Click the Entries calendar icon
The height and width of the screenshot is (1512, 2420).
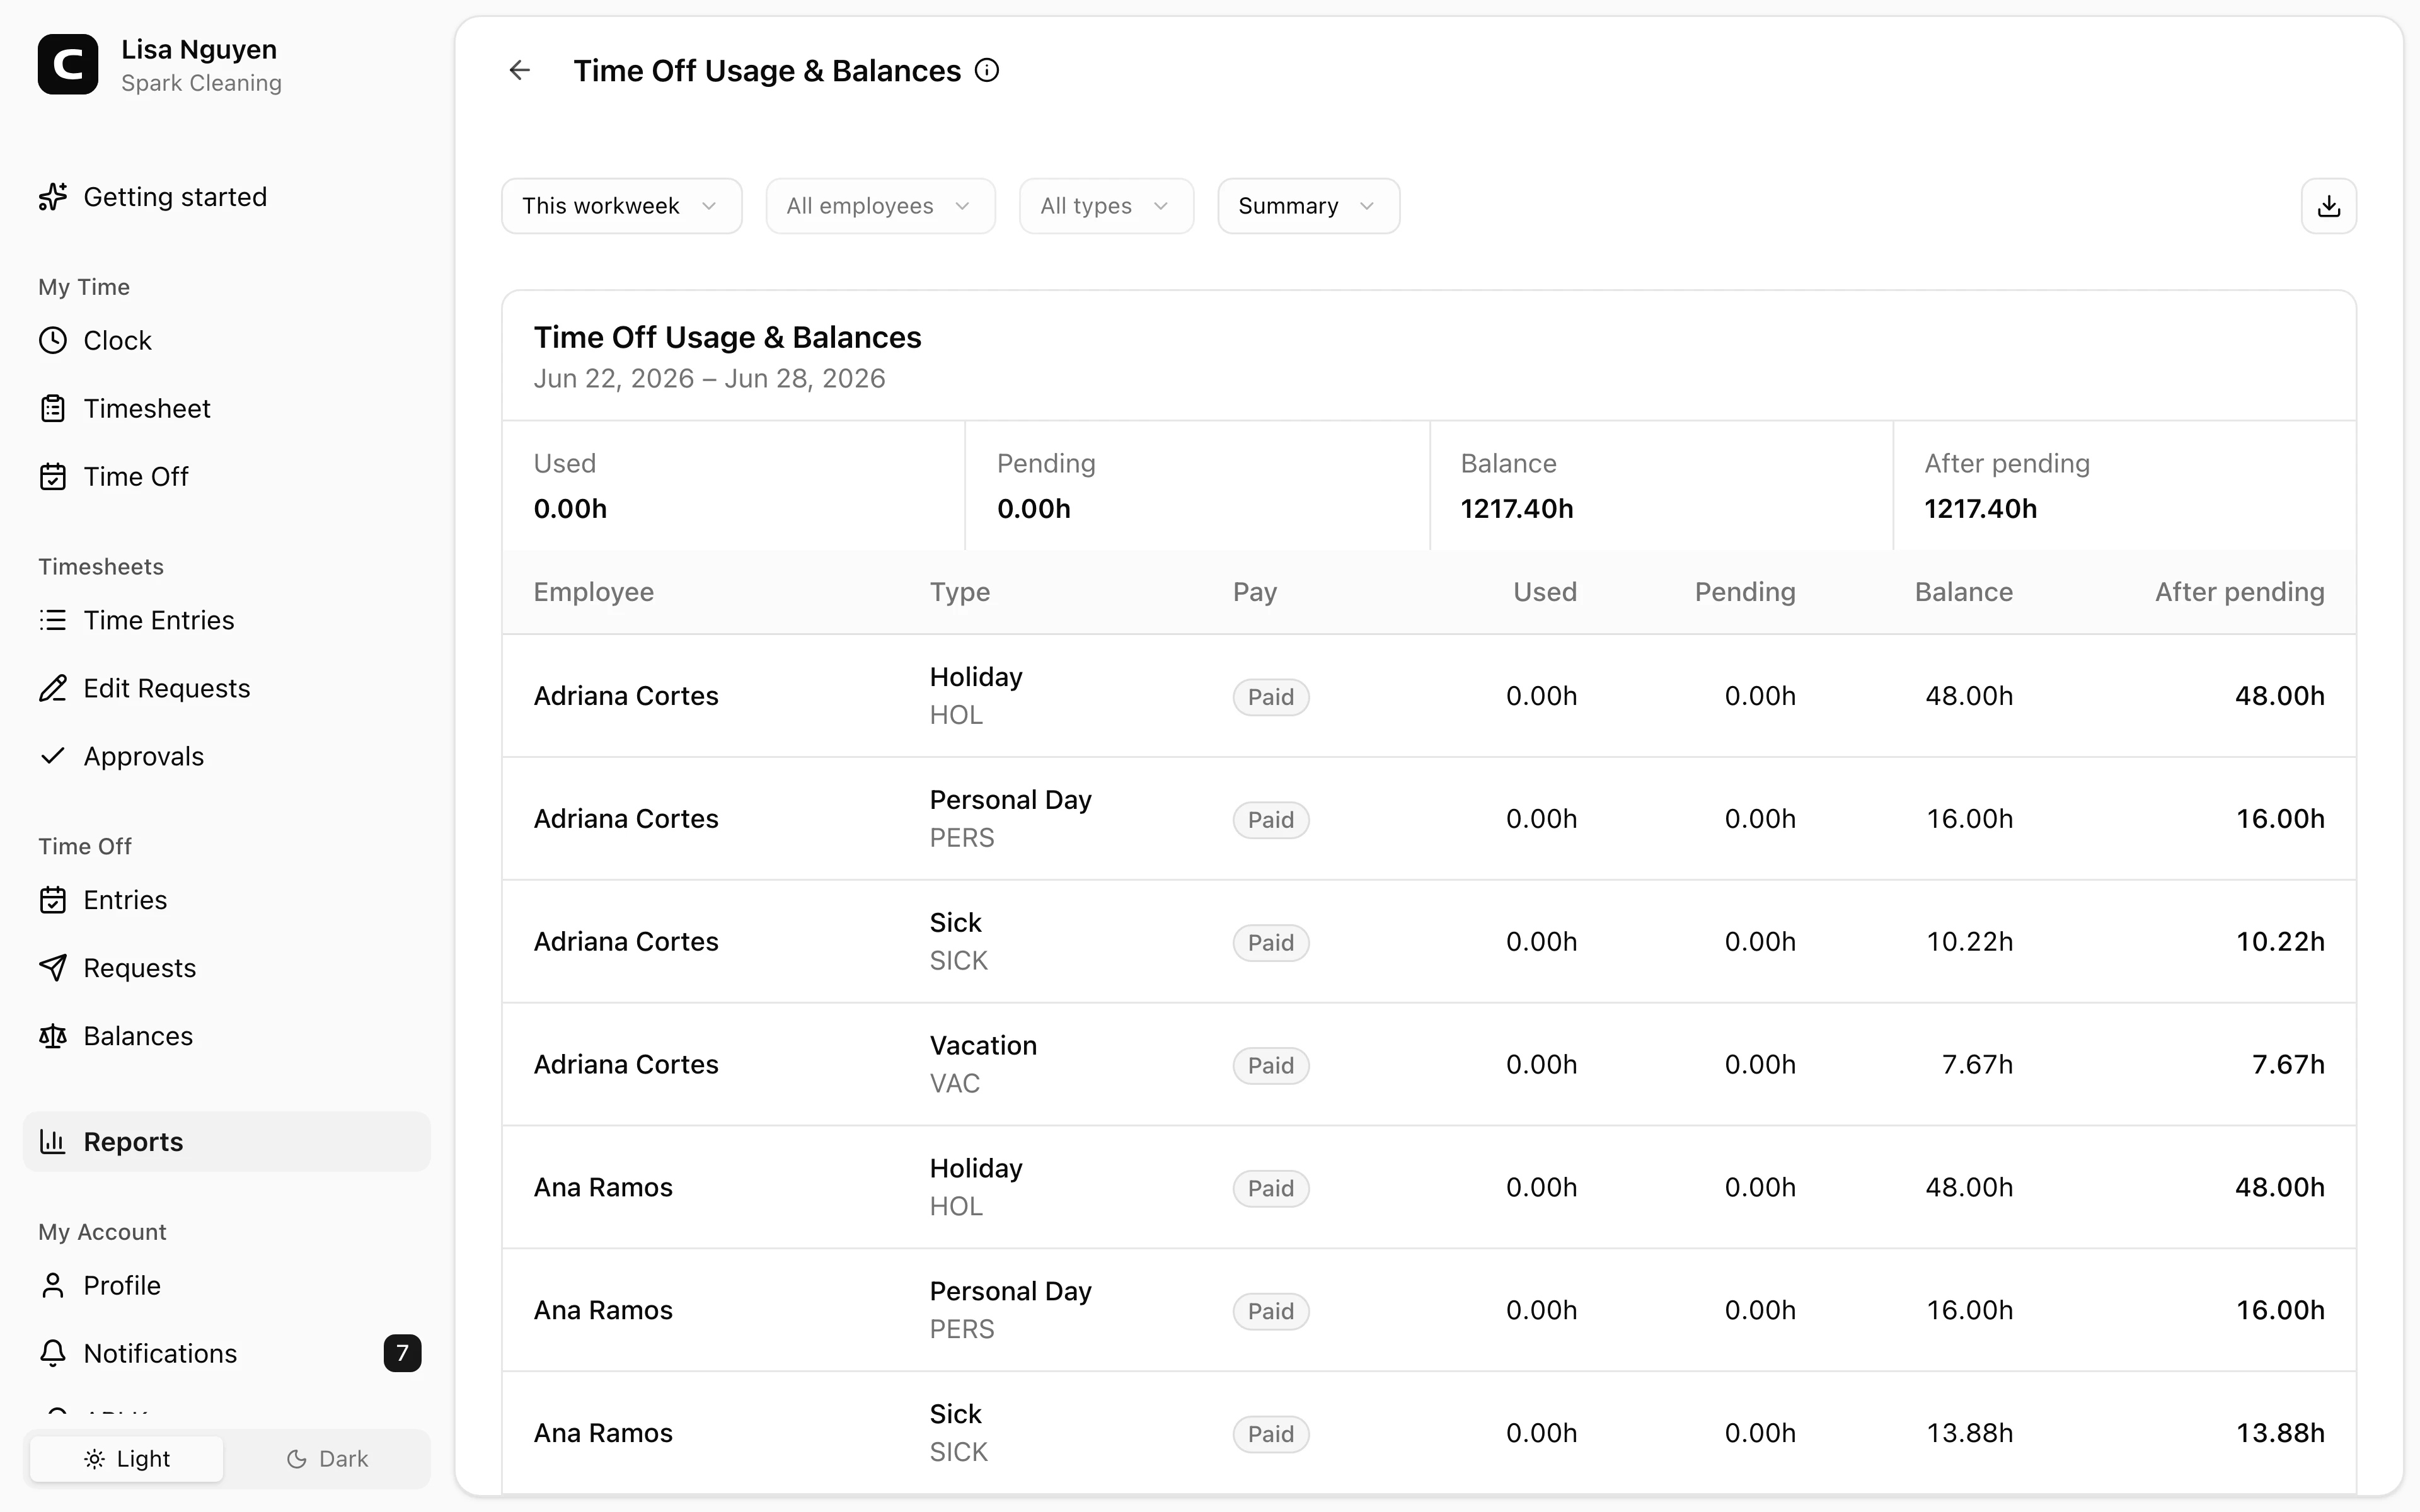click(x=53, y=901)
